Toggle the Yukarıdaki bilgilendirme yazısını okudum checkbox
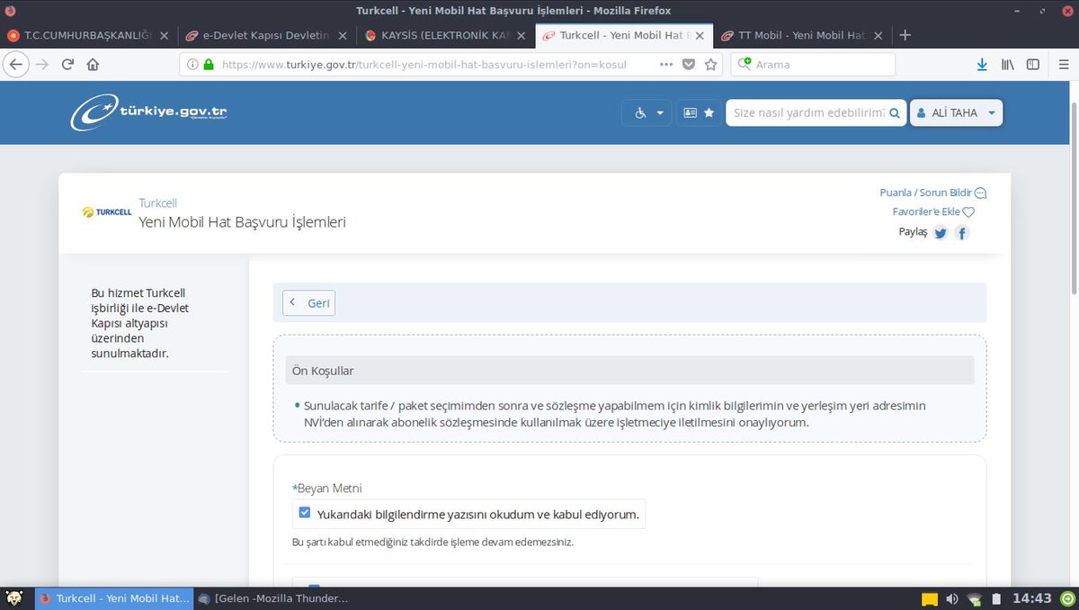This screenshot has height=610, width=1079. (305, 513)
